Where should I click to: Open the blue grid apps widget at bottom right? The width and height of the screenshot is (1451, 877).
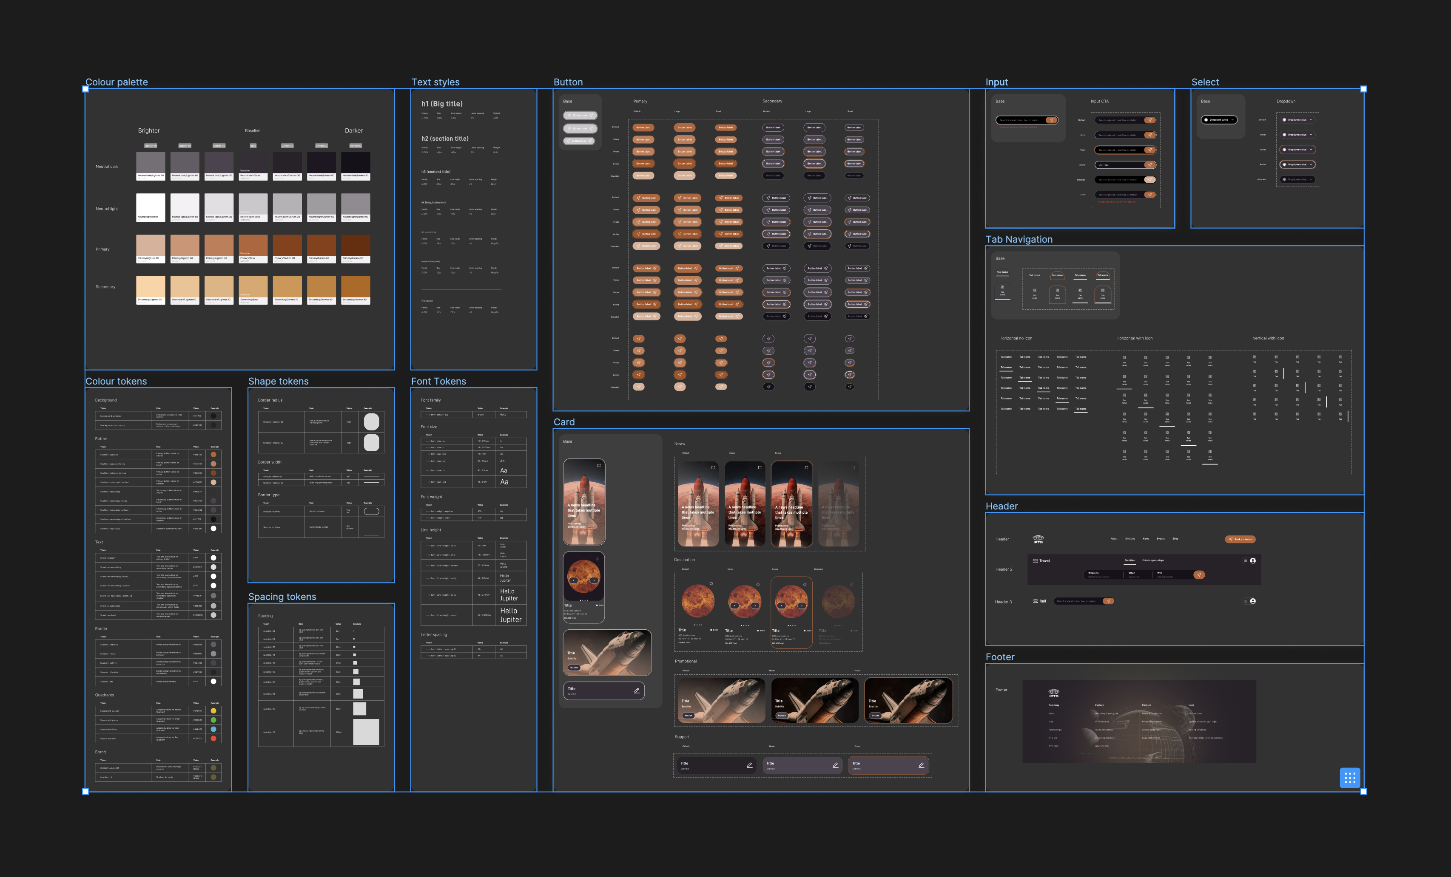click(x=1350, y=777)
